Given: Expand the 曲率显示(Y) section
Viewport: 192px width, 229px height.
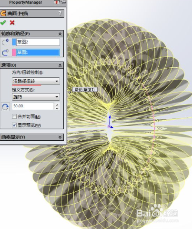Looking at the screenshot, I should tap(60, 137).
